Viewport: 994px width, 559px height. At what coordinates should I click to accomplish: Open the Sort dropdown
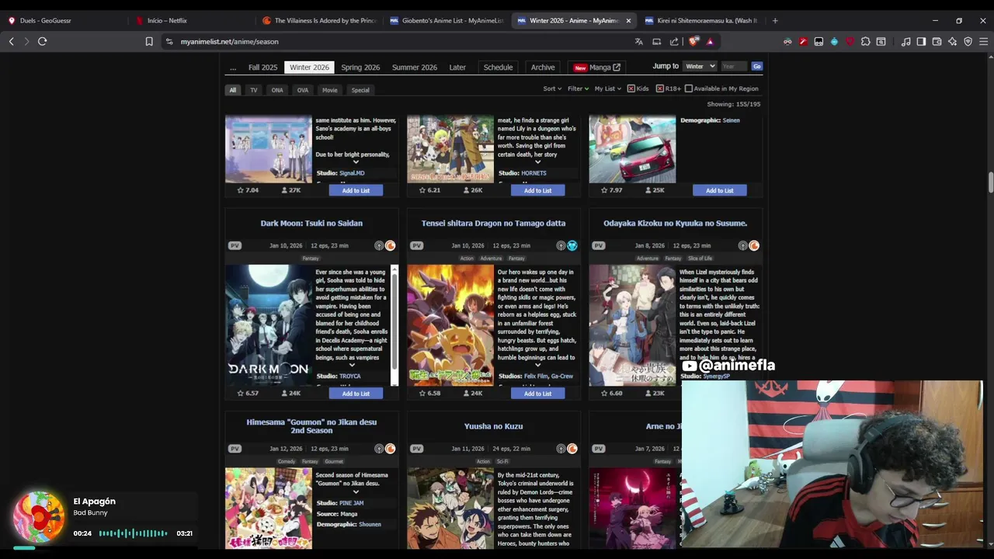pyautogui.click(x=552, y=89)
